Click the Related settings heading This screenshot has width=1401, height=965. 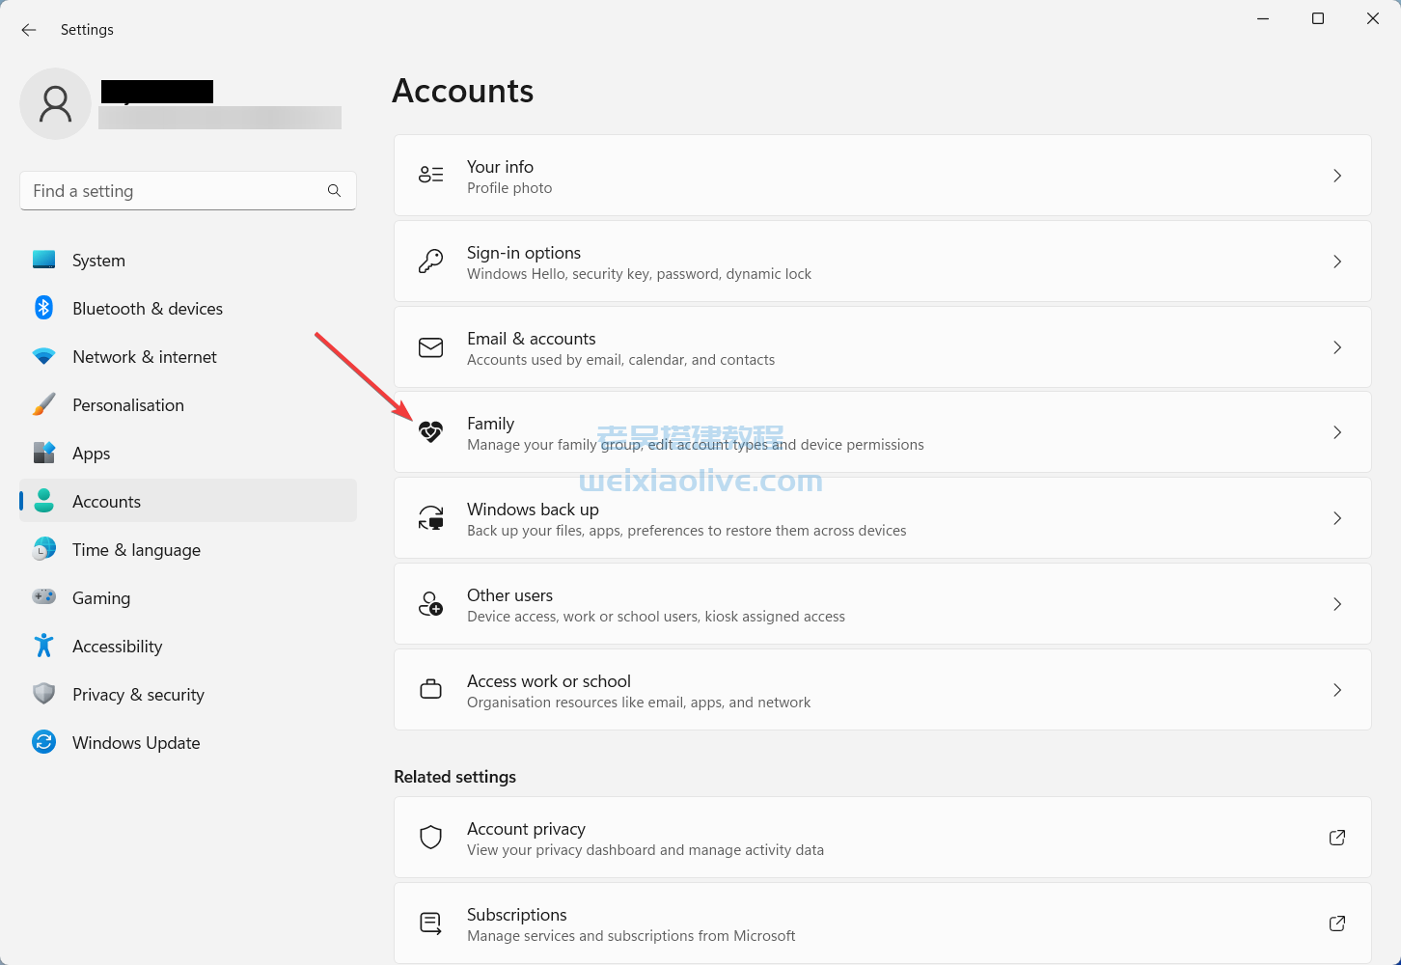click(454, 777)
